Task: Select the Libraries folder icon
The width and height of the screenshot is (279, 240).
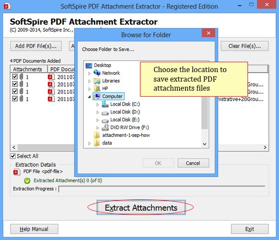Action: click(x=97, y=81)
